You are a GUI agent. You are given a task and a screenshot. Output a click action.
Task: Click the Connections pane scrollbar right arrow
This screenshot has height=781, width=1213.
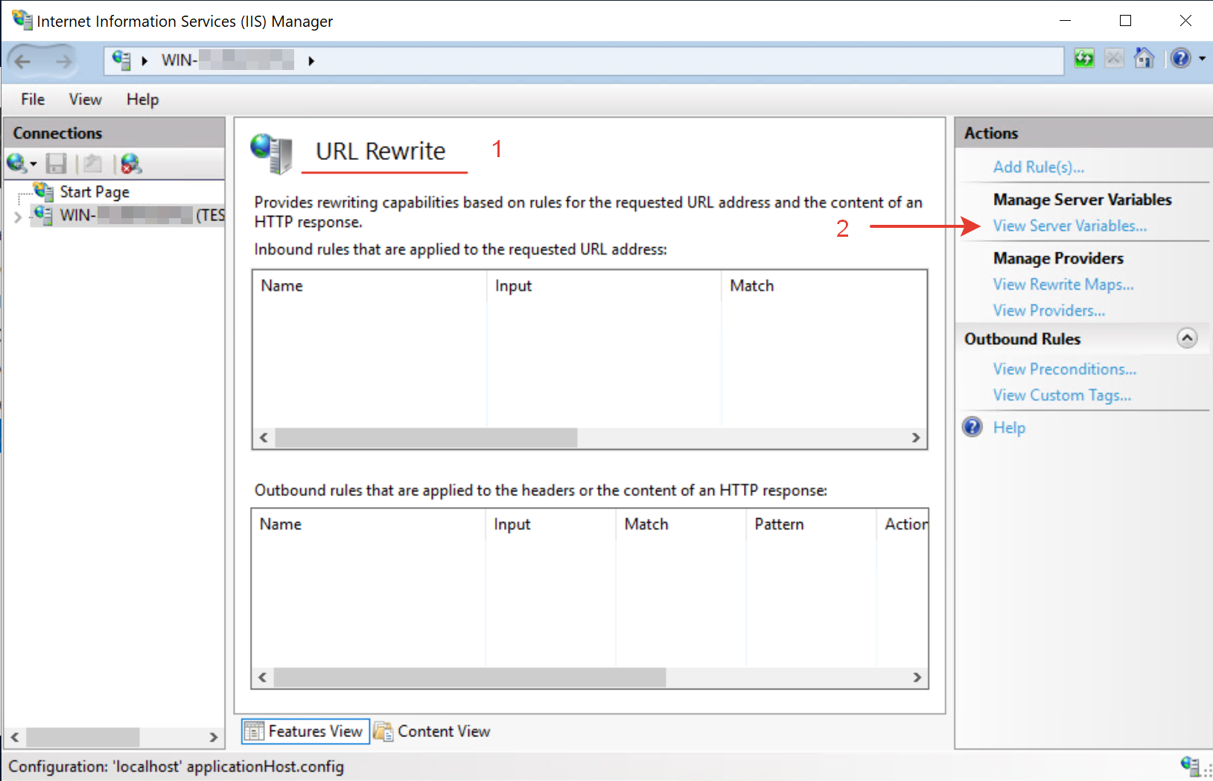(x=214, y=737)
